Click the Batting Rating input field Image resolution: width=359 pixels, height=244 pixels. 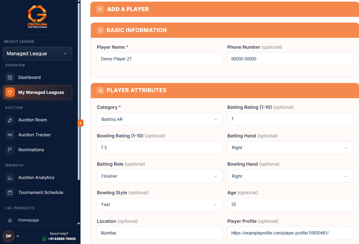[x=290, y=119]
